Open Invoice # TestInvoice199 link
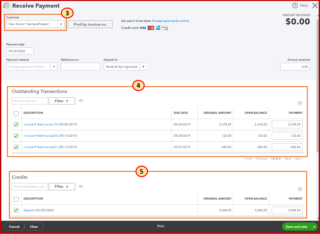320x234 pixels. tap(40, 125)
